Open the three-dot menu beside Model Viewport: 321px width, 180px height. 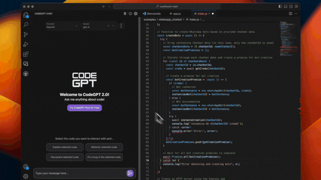tap(121, 26)
